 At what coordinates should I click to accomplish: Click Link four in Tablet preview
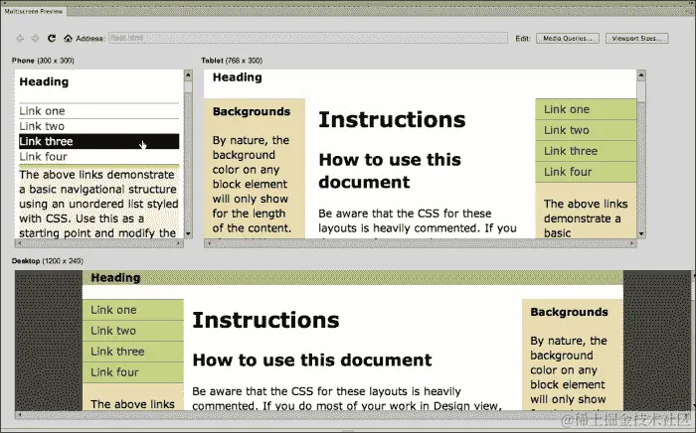(586, 172)
